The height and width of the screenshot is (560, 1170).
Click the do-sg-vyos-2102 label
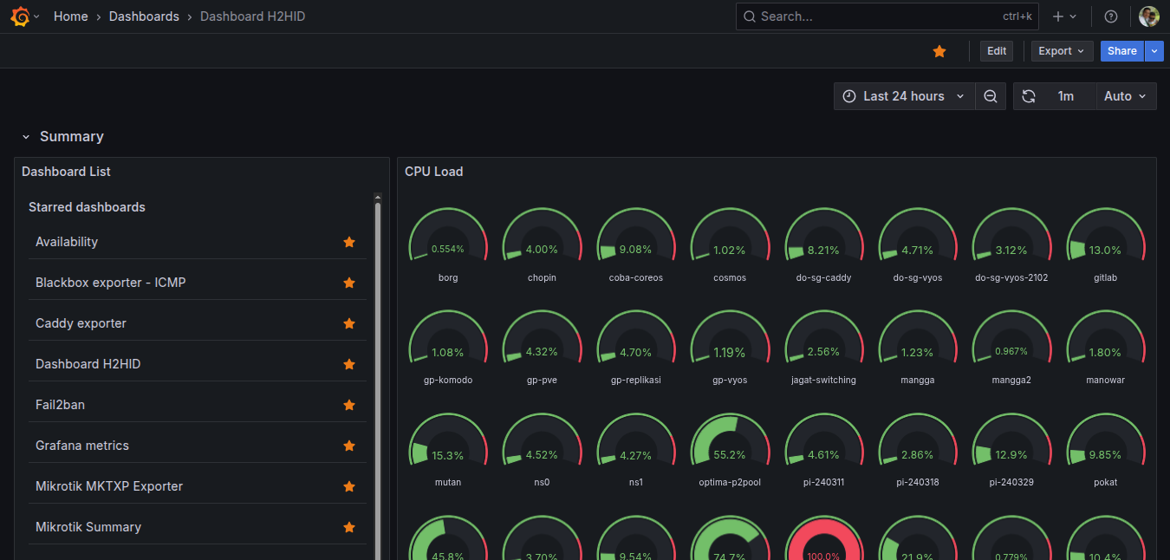click(x=1011, y=277)
